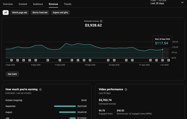The width and height of the screenshot is (187, 119).
Task: Click the $3,703.74 video performance revenue
Action: pos(105,100)
